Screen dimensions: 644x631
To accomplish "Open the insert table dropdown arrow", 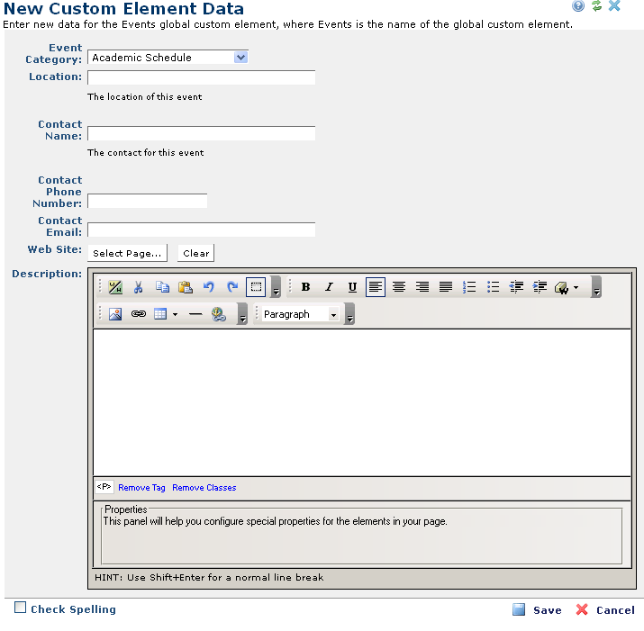I will (x=175, y=314).
